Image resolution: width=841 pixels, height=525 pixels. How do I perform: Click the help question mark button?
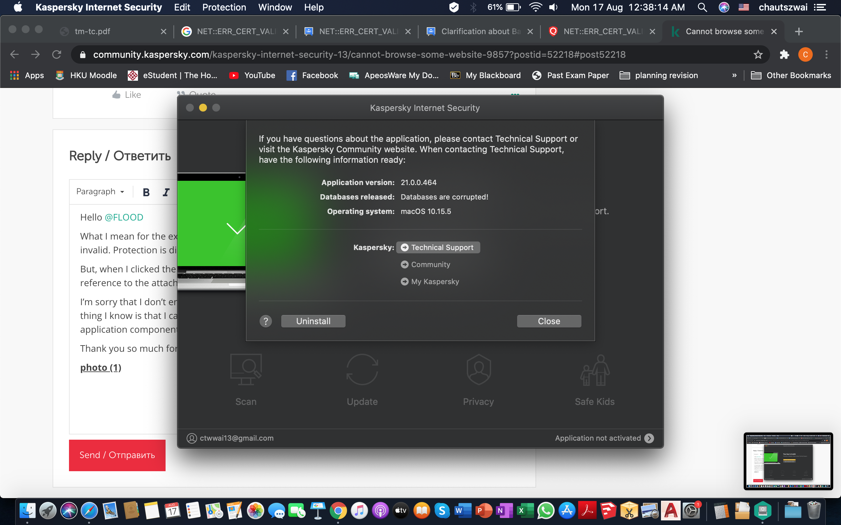266,321
